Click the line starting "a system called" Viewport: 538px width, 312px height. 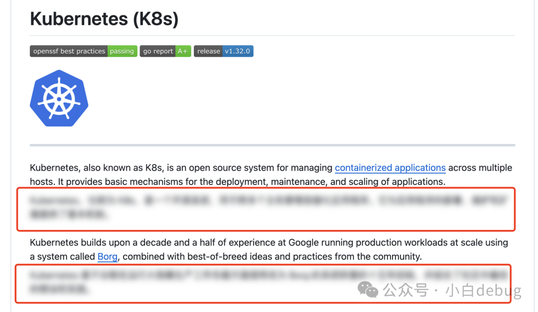pyautogui.click(x=226, y=256)
